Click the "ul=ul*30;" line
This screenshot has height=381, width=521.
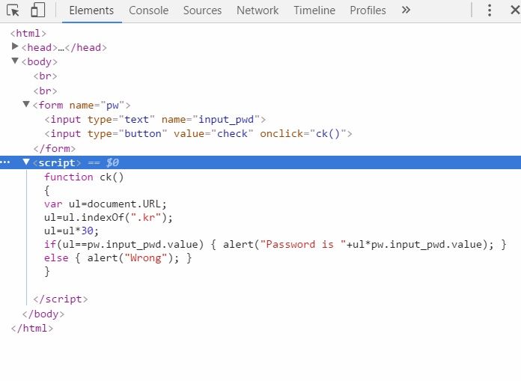click(71, 231)
